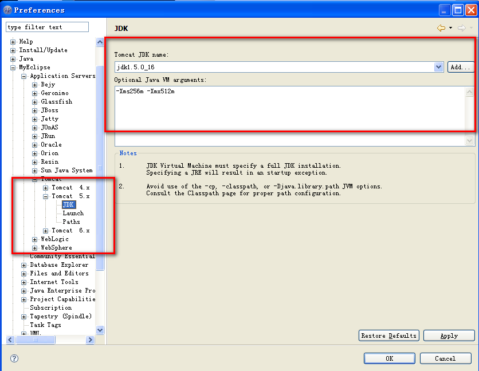The height and width of the screenshot is (371, 479).
Task: Expand the Oracle server node
Action: [35, 145]
